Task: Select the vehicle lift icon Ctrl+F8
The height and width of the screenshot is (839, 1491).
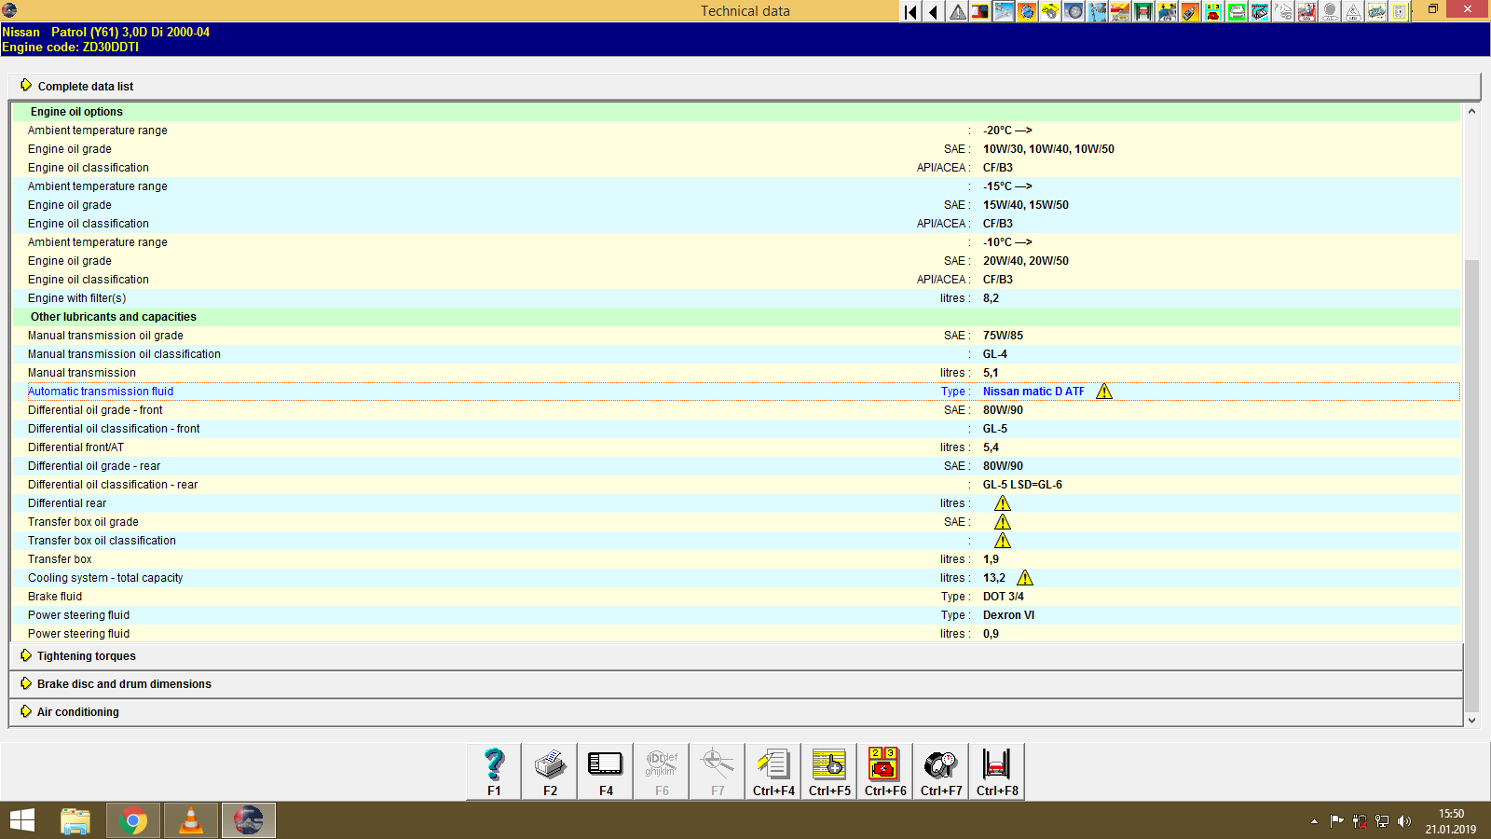Action: click(996, 771)
